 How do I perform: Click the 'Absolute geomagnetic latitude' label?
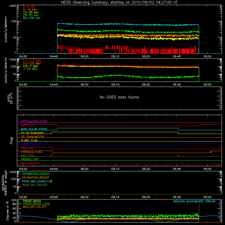click(194, 201)
